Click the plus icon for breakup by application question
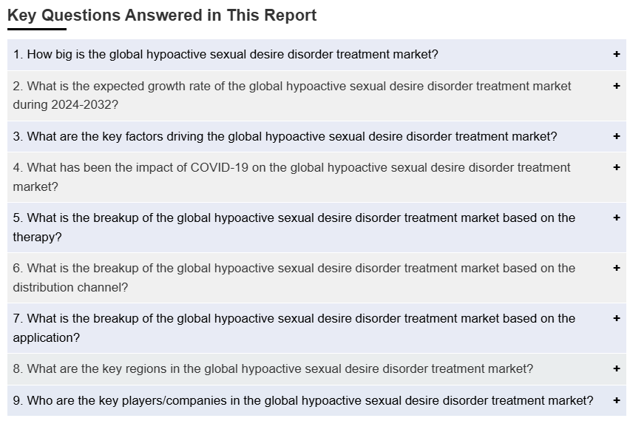Screen dimensions: 630x421 [616, 318]
